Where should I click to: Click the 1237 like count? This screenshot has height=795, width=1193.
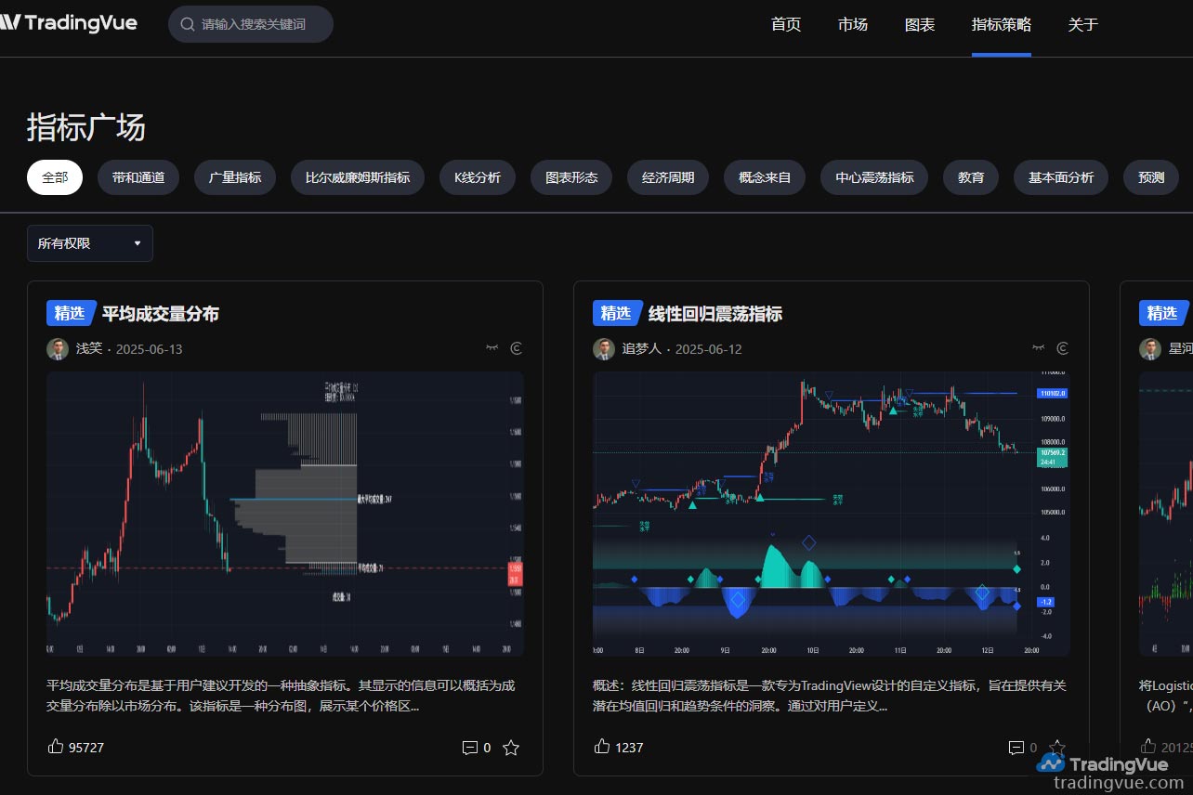(629, 748)
